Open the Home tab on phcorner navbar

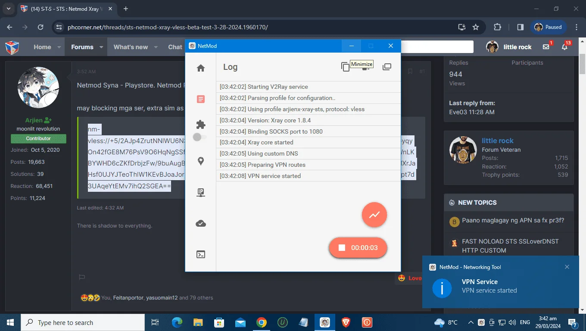[x=42, y=47]
